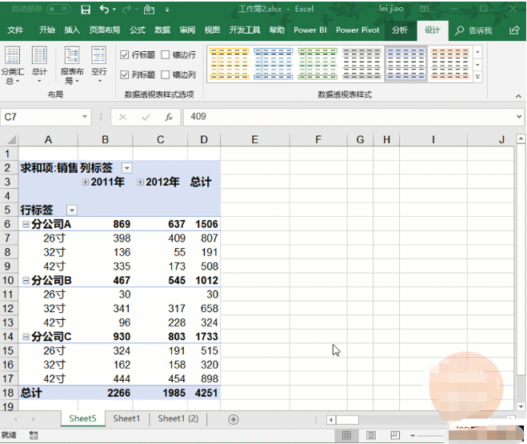This screenshot has height=444, width=527.
Task: Click the insert function fx icon
Action: (169, 117)
